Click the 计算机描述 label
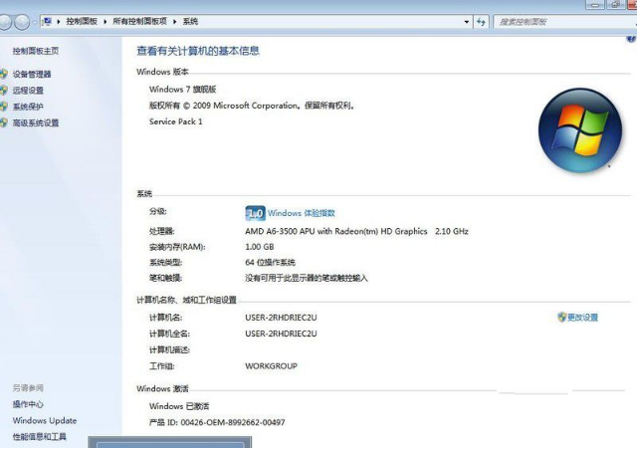The width and height of the screenshot is (638, 449). [x=169, y=350]
